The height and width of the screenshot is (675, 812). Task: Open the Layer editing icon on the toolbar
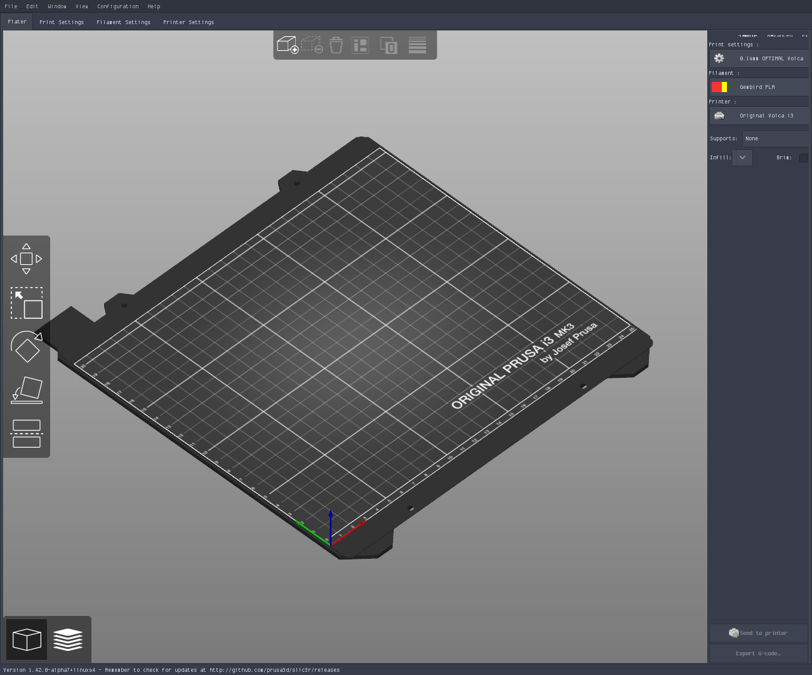(x=417, y=44)
